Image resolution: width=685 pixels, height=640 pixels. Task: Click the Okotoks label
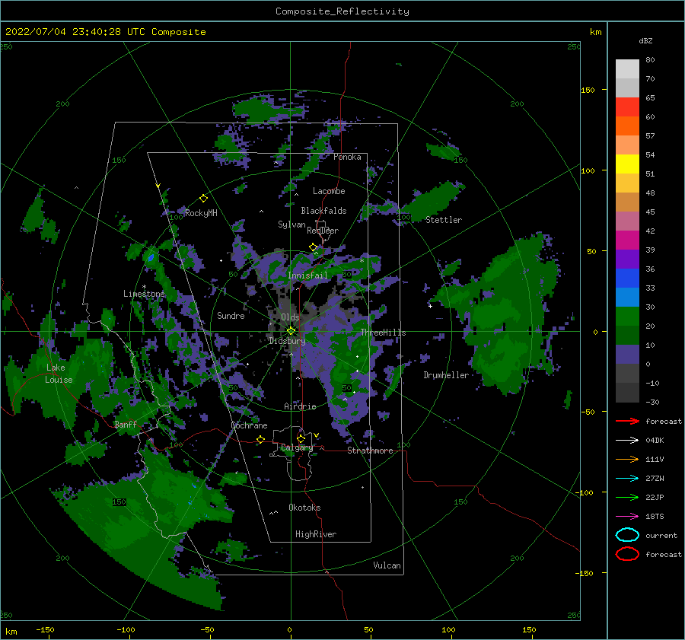tap(304, 508)
